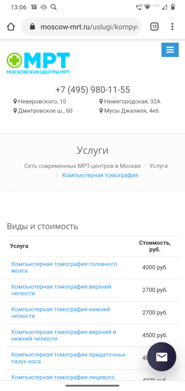Viewport: 185px width, 391px height.
Task: Open Компьютерная томография нижней челюсти link
Action: click(60, 313)
